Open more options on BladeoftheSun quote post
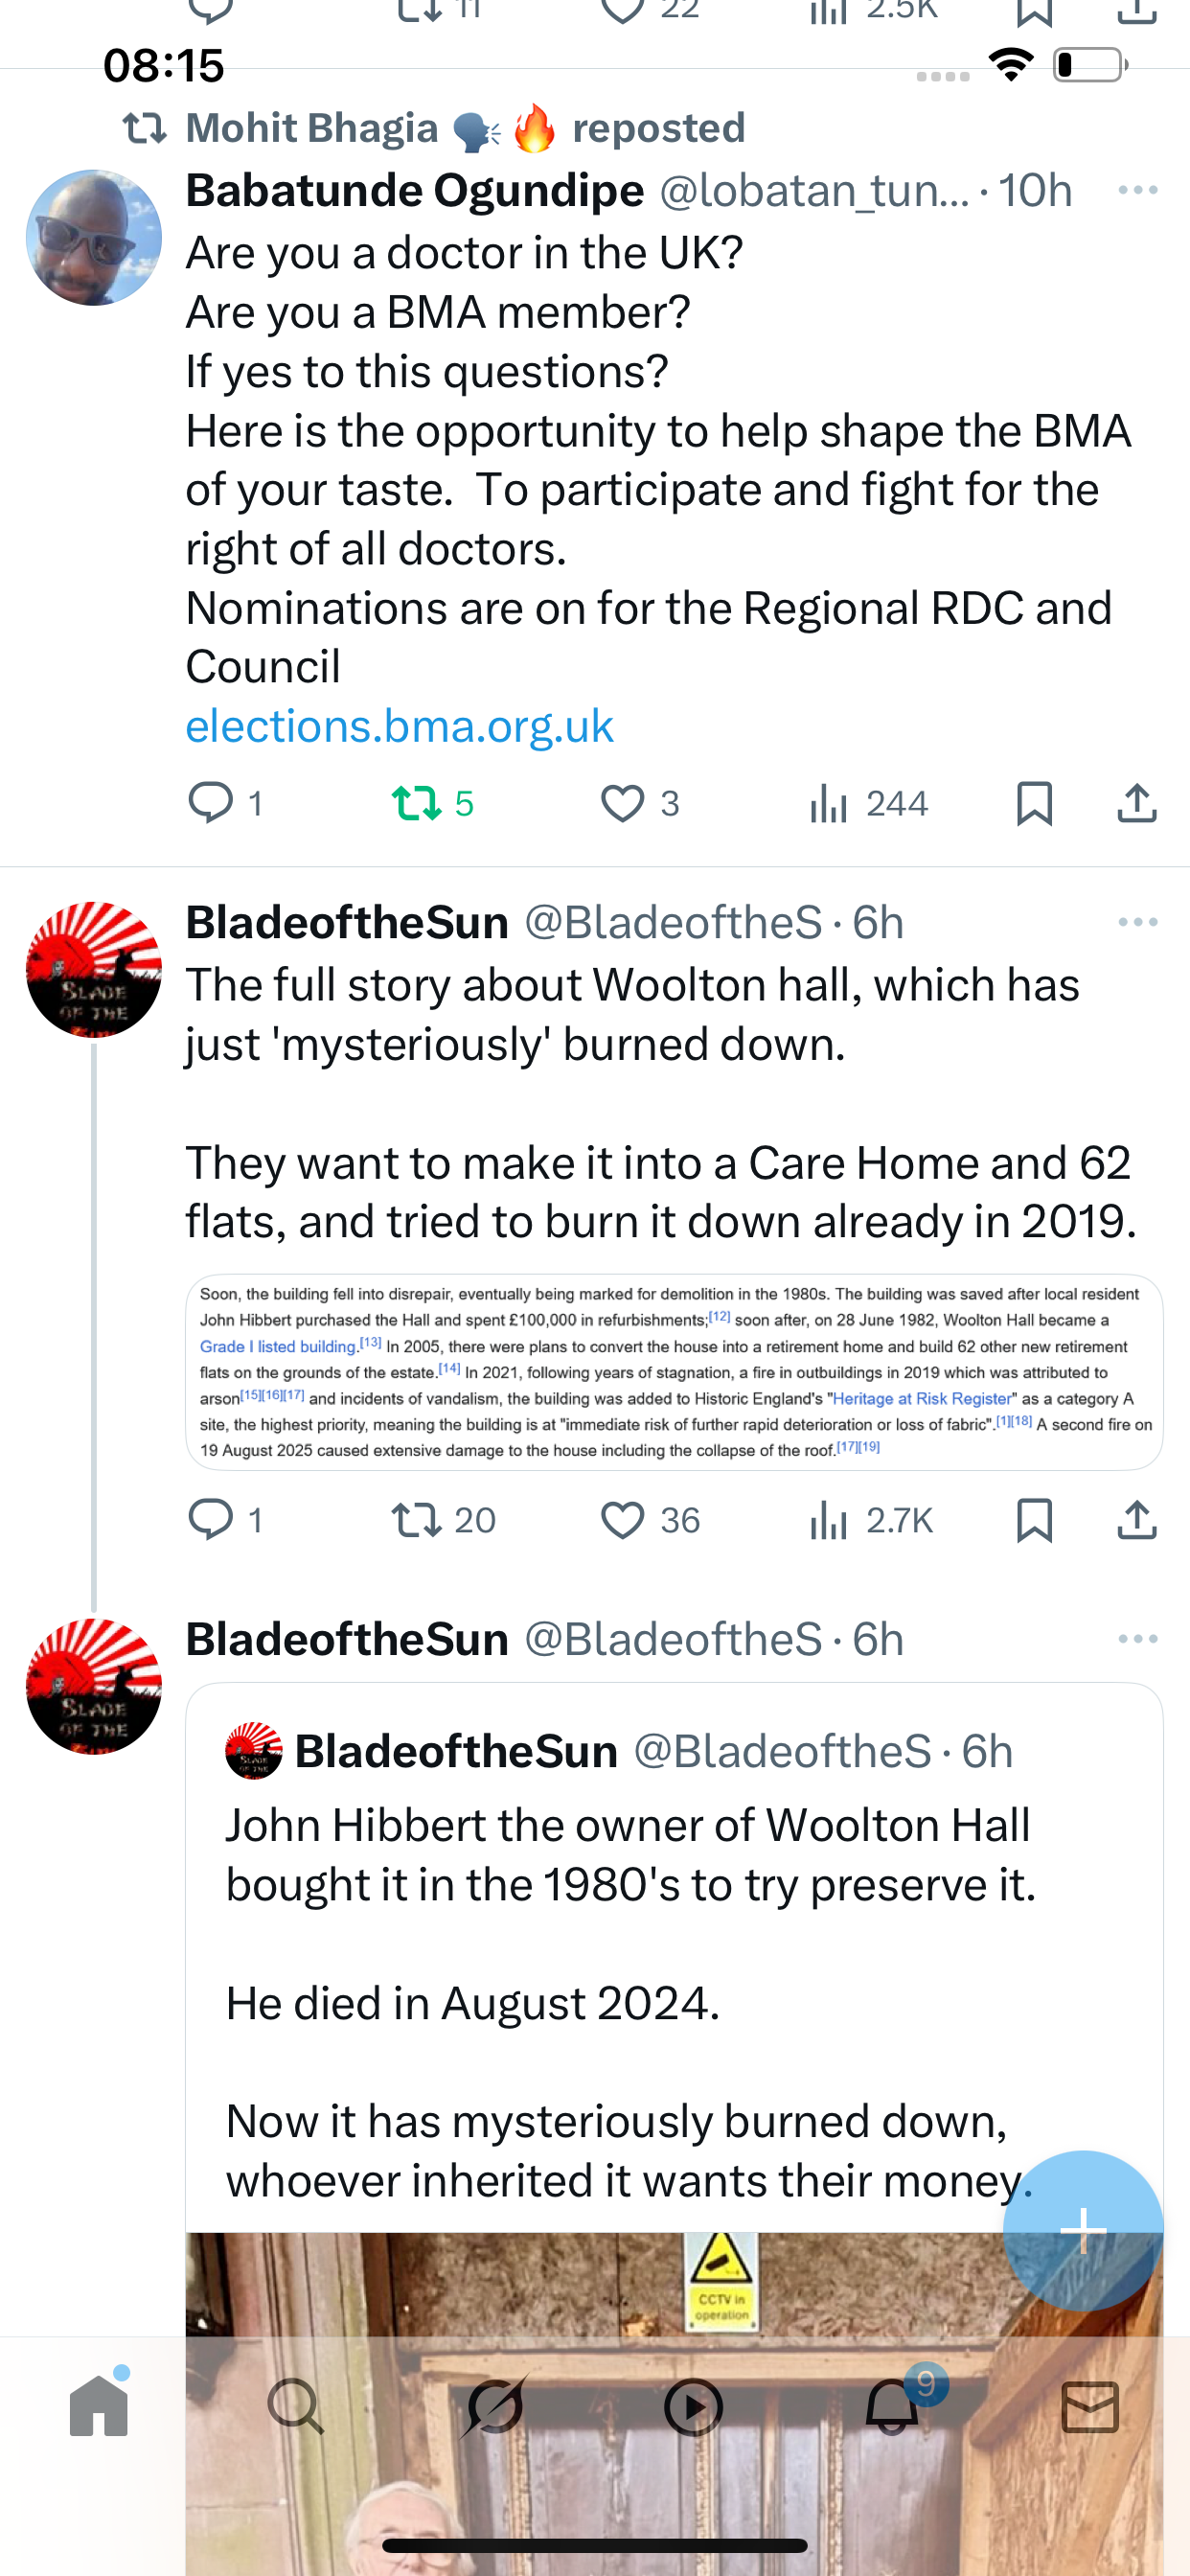 (1138, 1639)
